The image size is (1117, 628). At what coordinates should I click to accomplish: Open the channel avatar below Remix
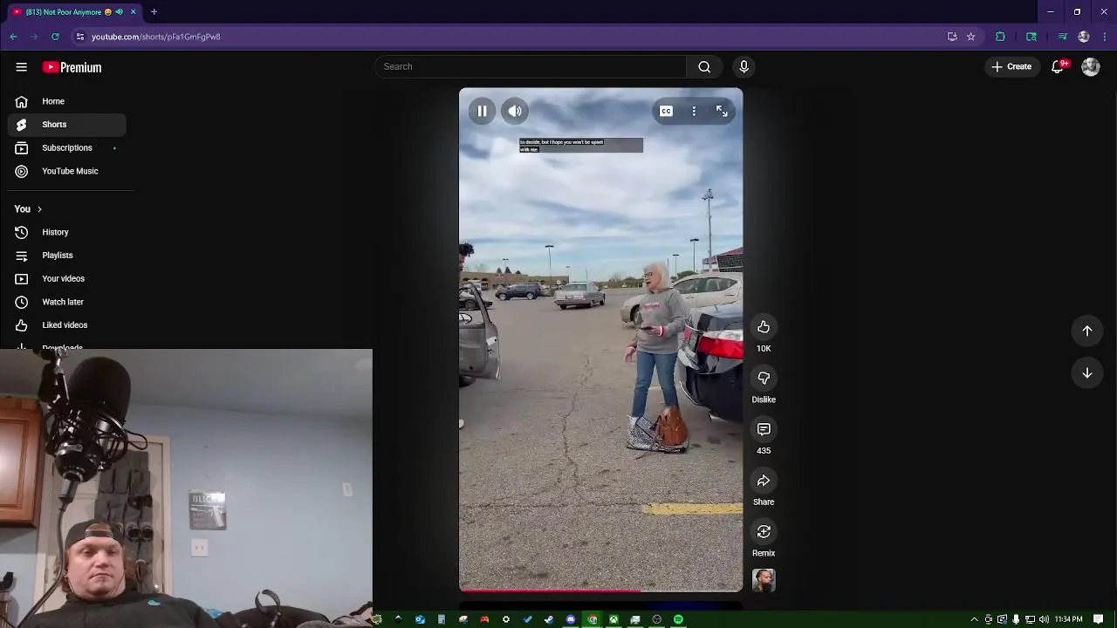[x=764, y=580]
